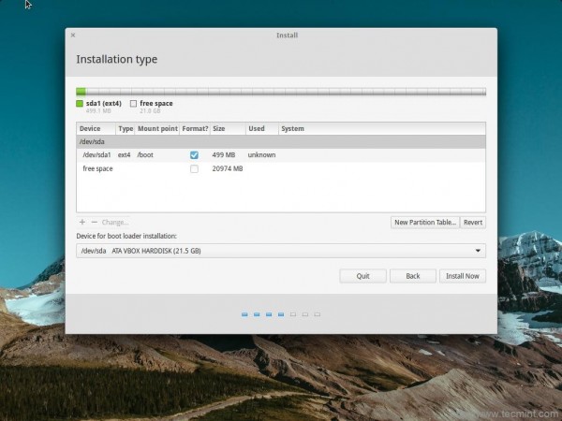This screenshot has width=562, height=421.
Task: Click the last empty progress step indicator
Action: point(318,314)
